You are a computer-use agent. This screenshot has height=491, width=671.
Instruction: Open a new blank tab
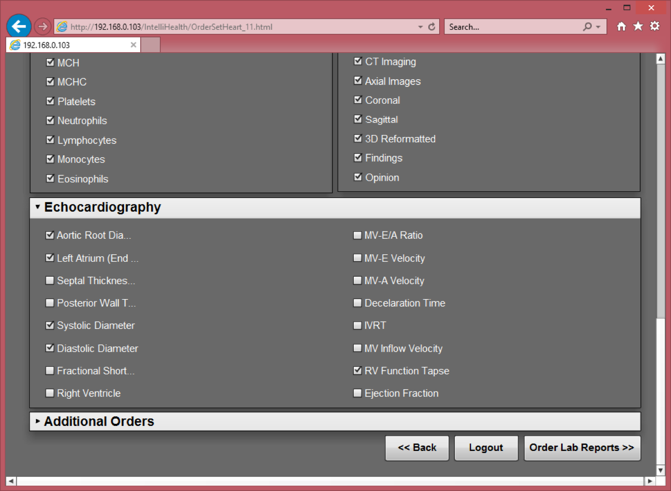(x=151, y=45)
